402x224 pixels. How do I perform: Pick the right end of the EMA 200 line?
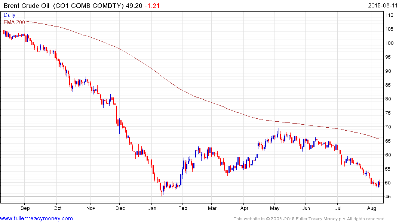pos(380,139)
